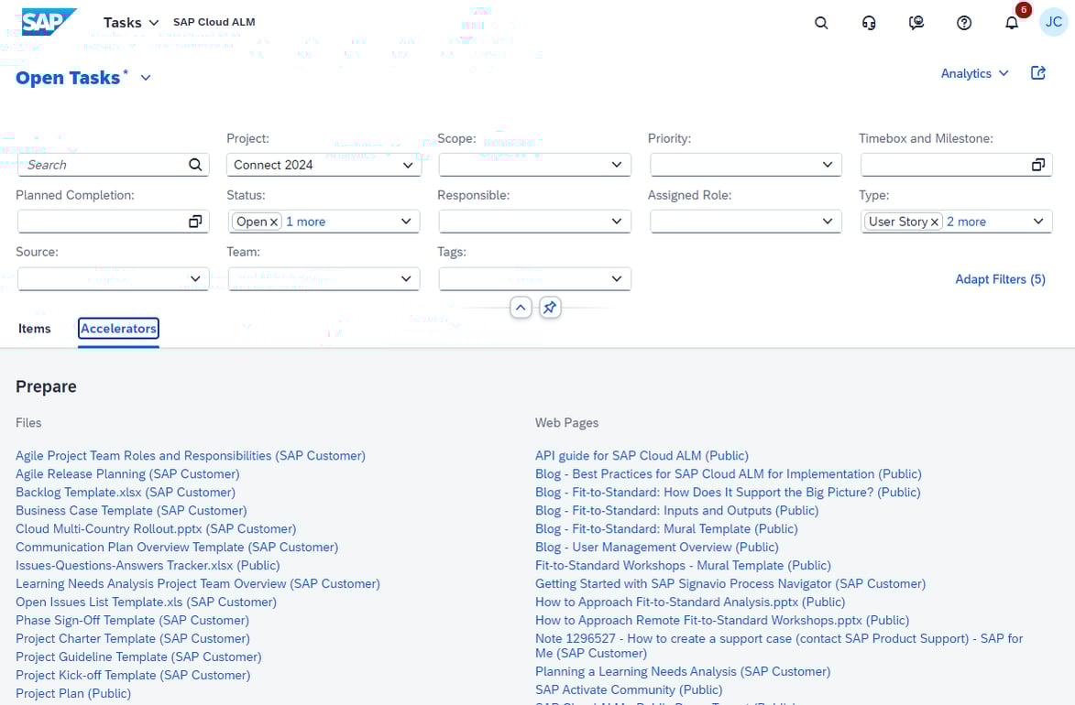Image resolution: width=1075 pixels, height=705 pixels.
Task: Open Project Charter Template
Action: 132,638
